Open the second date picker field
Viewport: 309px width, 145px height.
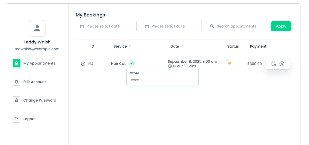click(171, 26)
